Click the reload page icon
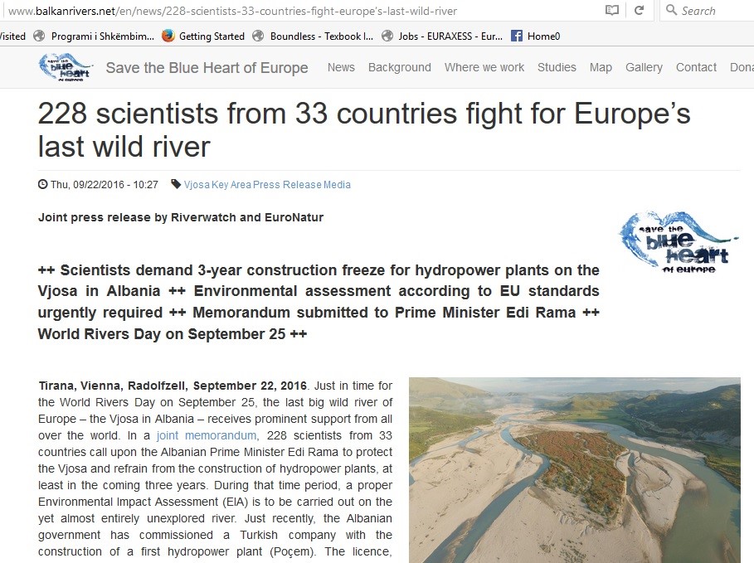The height and width of the screenshot is (563, 754). click(639, 11)
